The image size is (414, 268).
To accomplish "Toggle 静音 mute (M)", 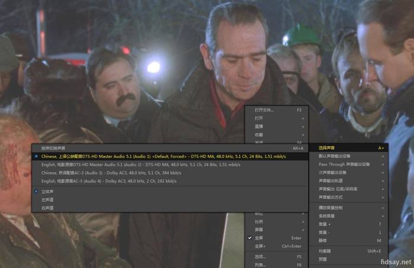I will click(x=348, y=241).
